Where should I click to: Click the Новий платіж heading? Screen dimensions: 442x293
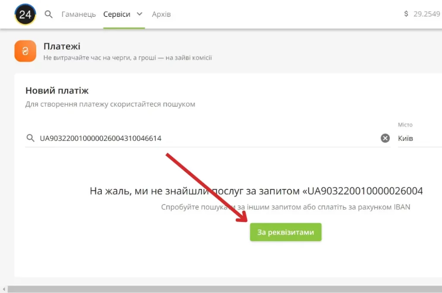pyautogui.click(x=57, y=91)
